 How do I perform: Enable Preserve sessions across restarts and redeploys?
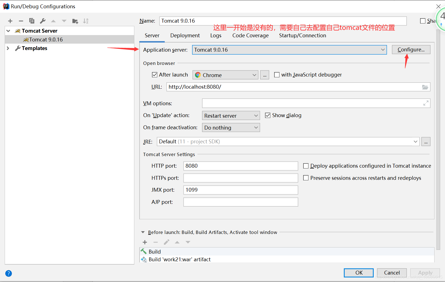pos(306,178)
